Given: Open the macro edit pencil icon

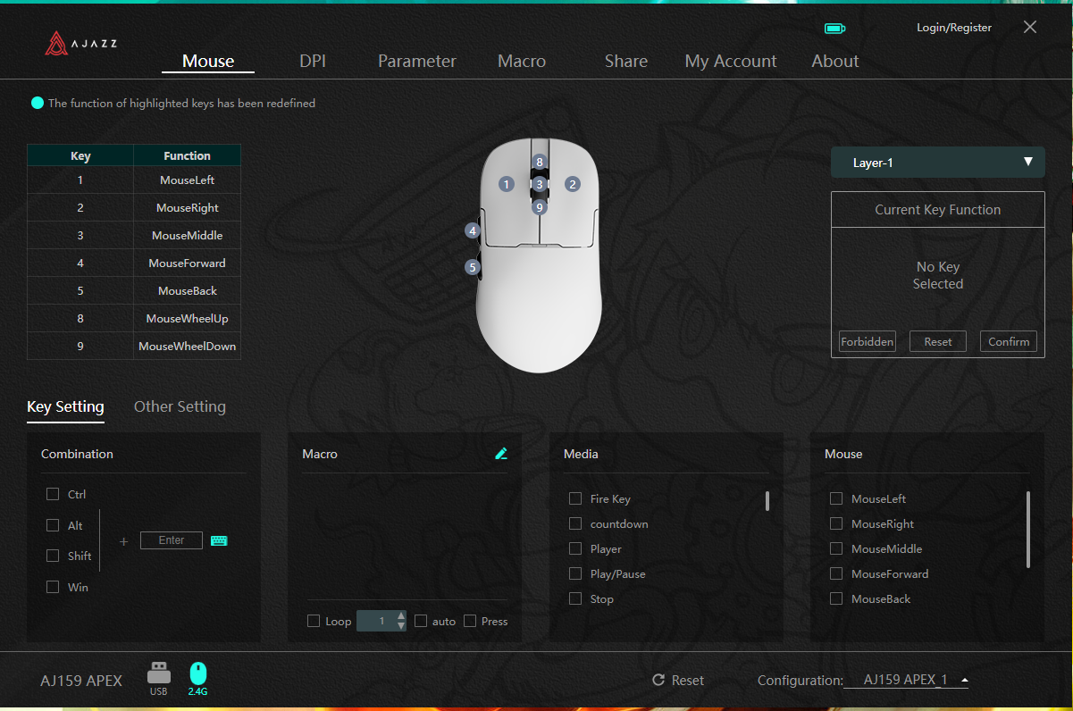Looking at the screenshot, I should [x=501, y=454].
